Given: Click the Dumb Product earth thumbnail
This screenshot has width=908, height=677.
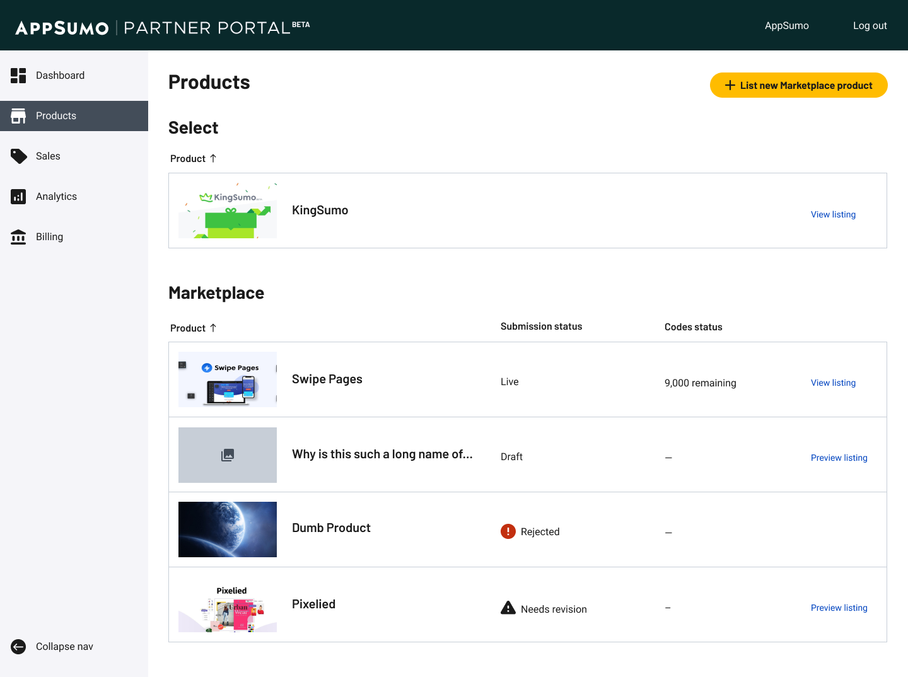Looking at the screenshot, I should point(228,529).
